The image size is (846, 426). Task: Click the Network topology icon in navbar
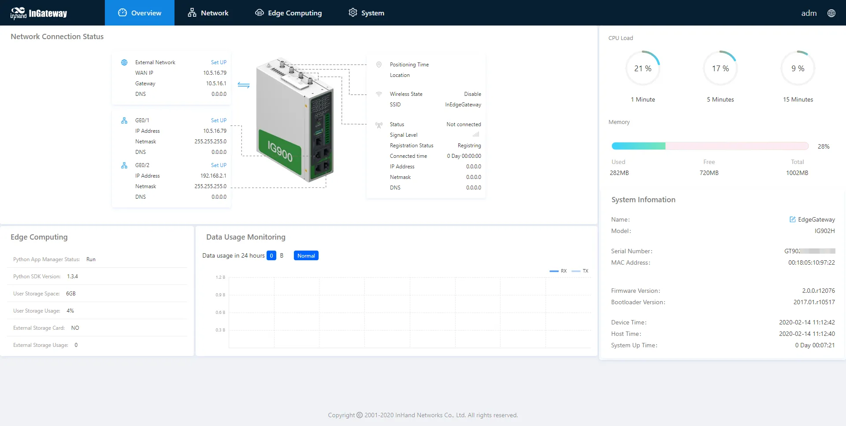pyautogui.click(x=192, y=13)
